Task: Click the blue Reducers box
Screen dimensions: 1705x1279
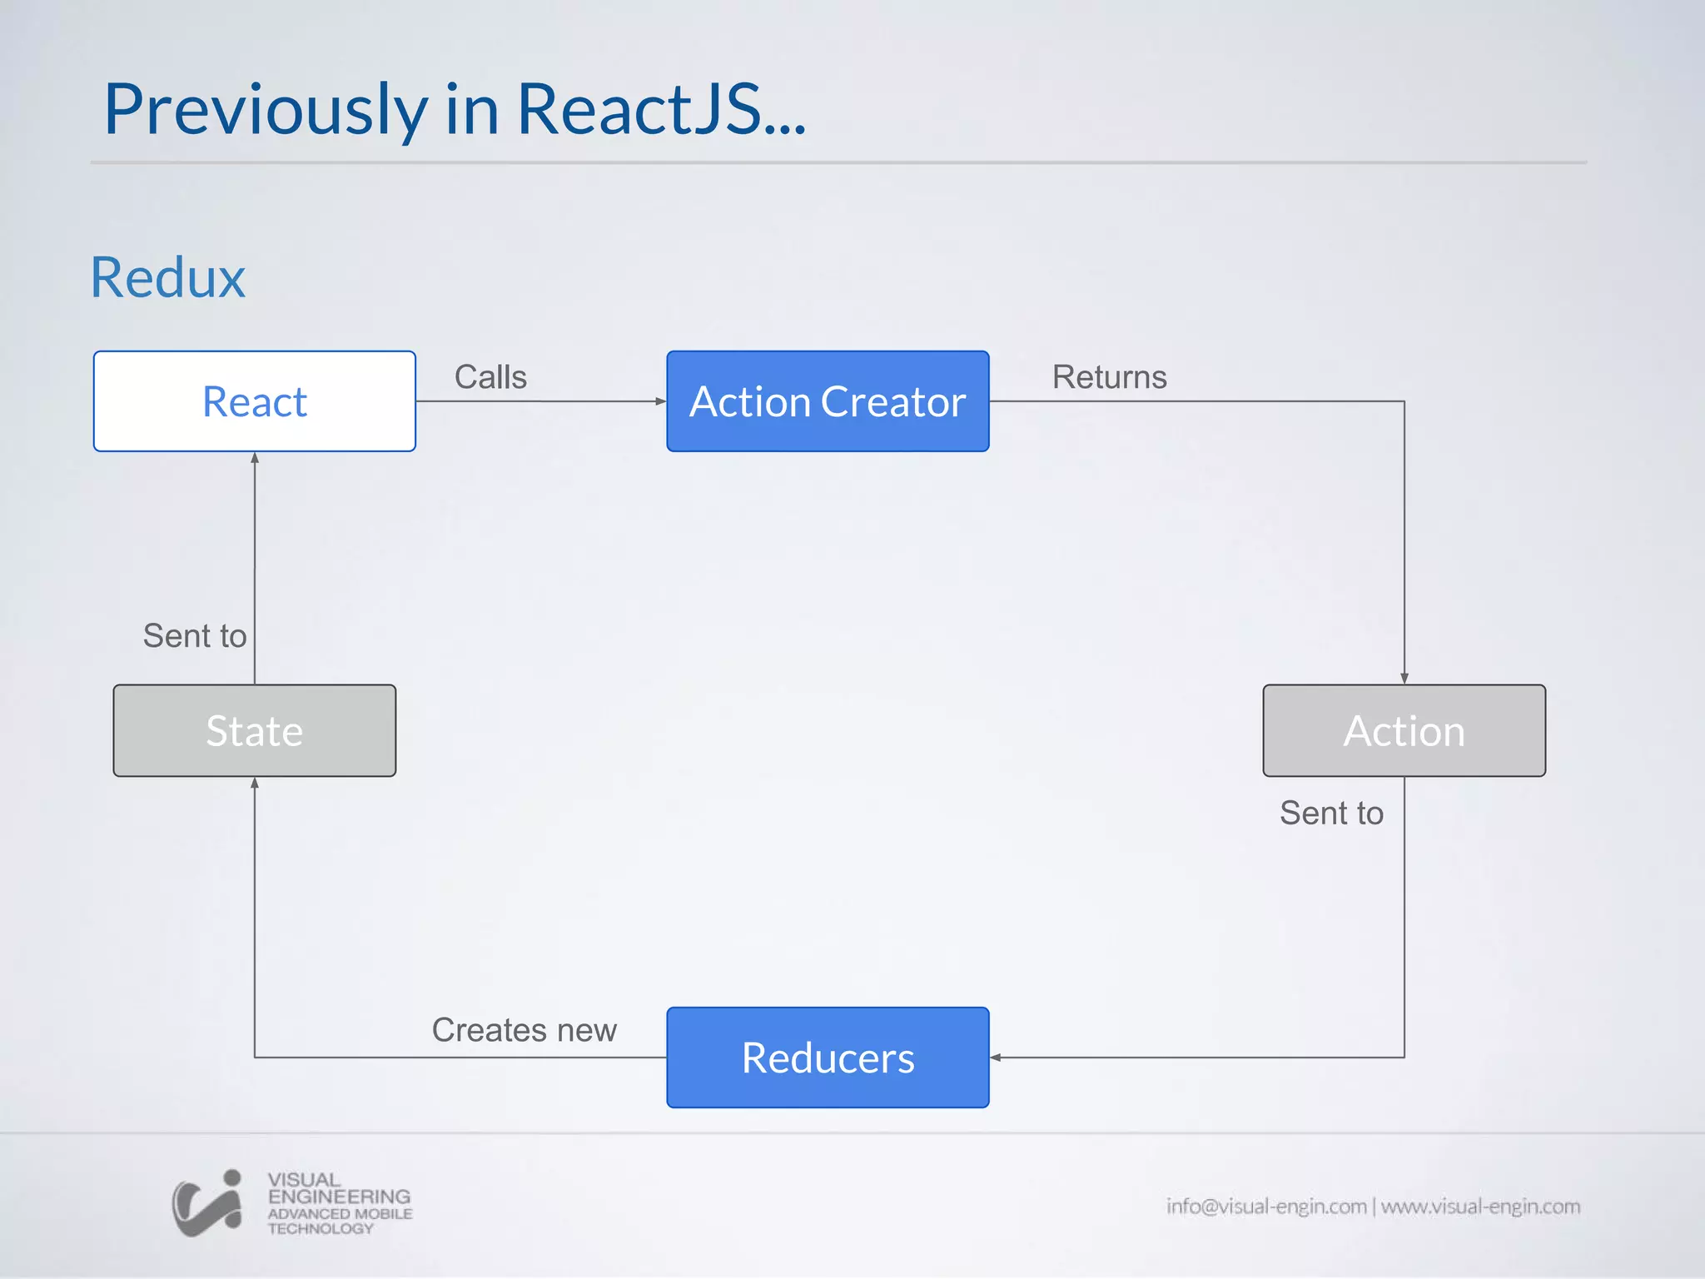Action: 828,1058
